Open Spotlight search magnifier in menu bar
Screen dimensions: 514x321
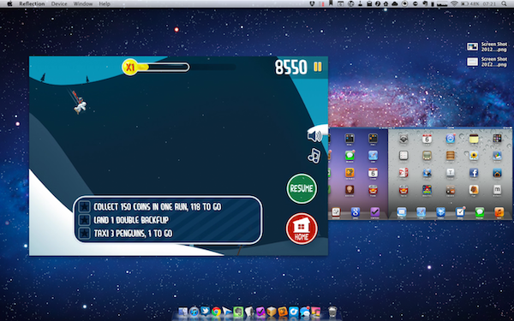(x=504, y=4)
